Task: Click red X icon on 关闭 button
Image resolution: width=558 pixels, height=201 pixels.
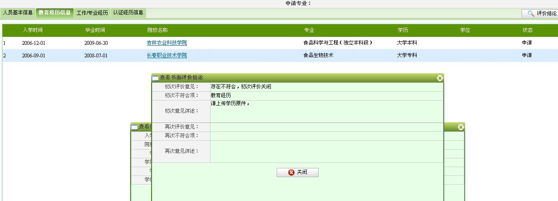Action: click(291, 173)
